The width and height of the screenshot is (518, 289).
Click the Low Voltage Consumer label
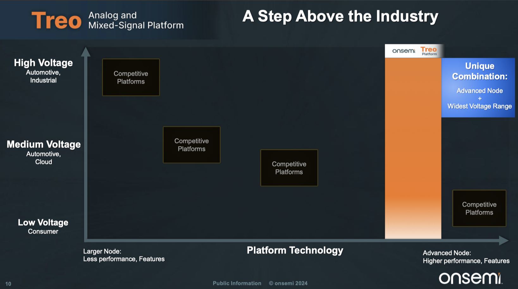[43, 226]
